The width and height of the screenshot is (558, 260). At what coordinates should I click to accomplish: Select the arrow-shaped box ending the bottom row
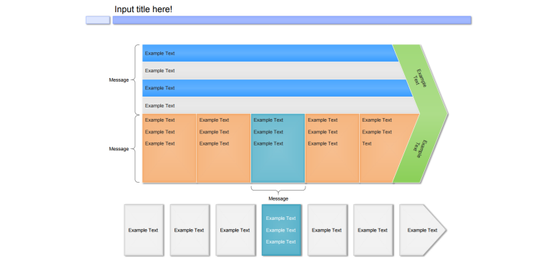point(423,230)
